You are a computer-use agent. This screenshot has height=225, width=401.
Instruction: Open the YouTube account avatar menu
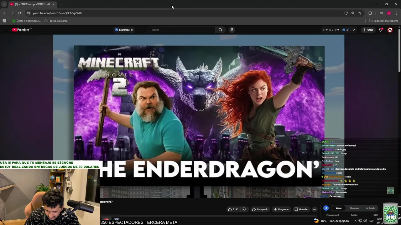coord(390,30)
